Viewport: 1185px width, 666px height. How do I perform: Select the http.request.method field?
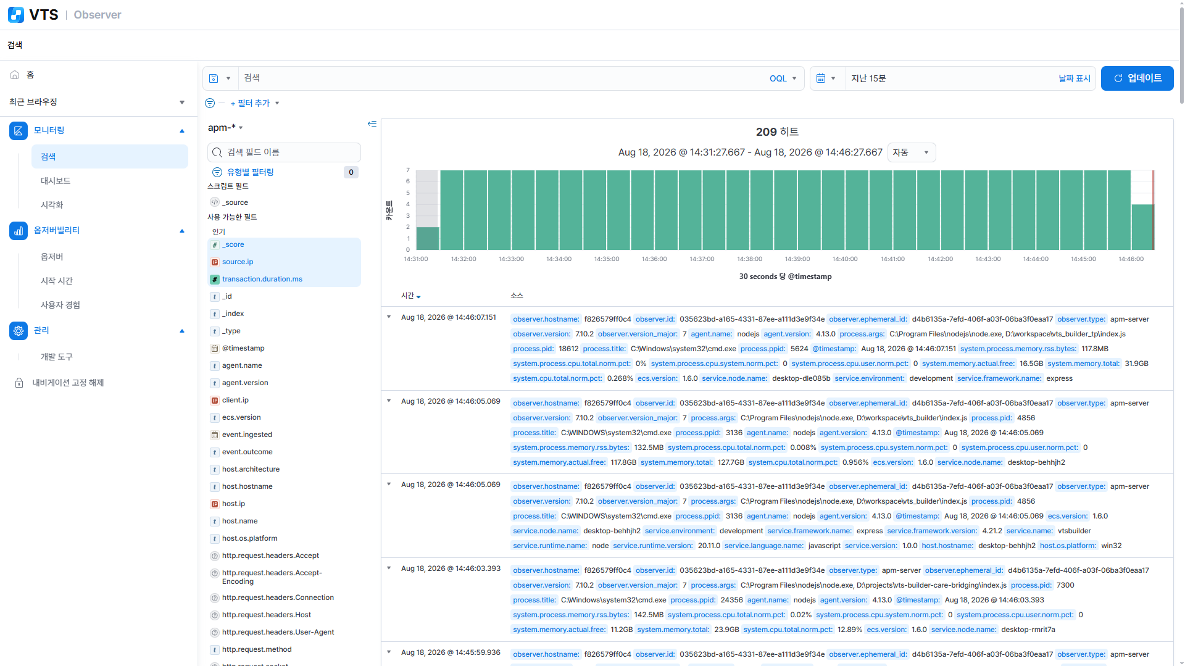(x=257, y=650)
